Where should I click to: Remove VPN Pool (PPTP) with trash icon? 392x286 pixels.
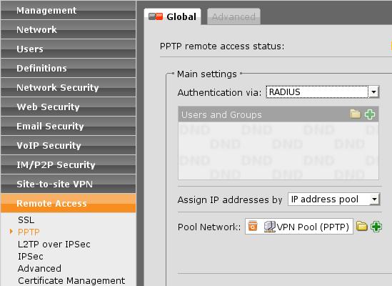click(253, 226)
